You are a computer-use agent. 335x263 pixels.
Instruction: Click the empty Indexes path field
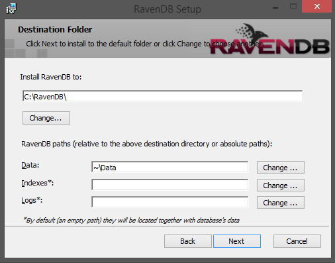170,185
